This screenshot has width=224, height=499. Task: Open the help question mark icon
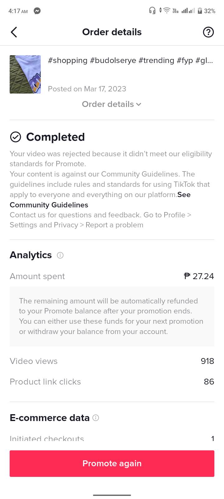pyautogui.click(x=208, y=32)
